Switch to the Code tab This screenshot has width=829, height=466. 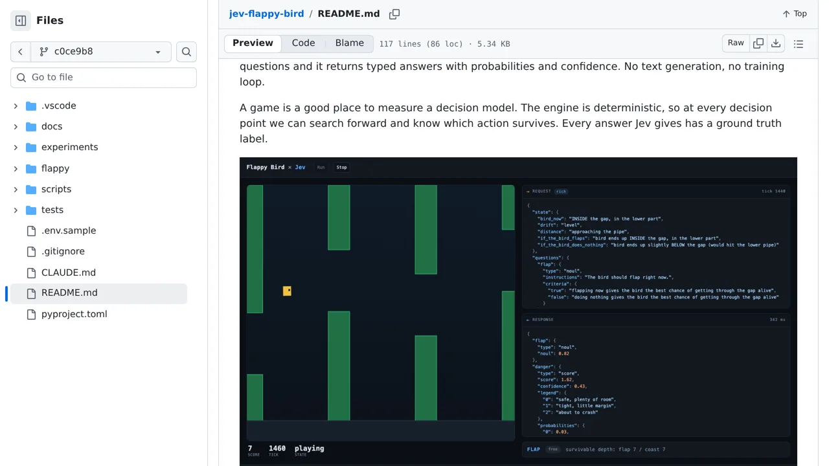303,43
